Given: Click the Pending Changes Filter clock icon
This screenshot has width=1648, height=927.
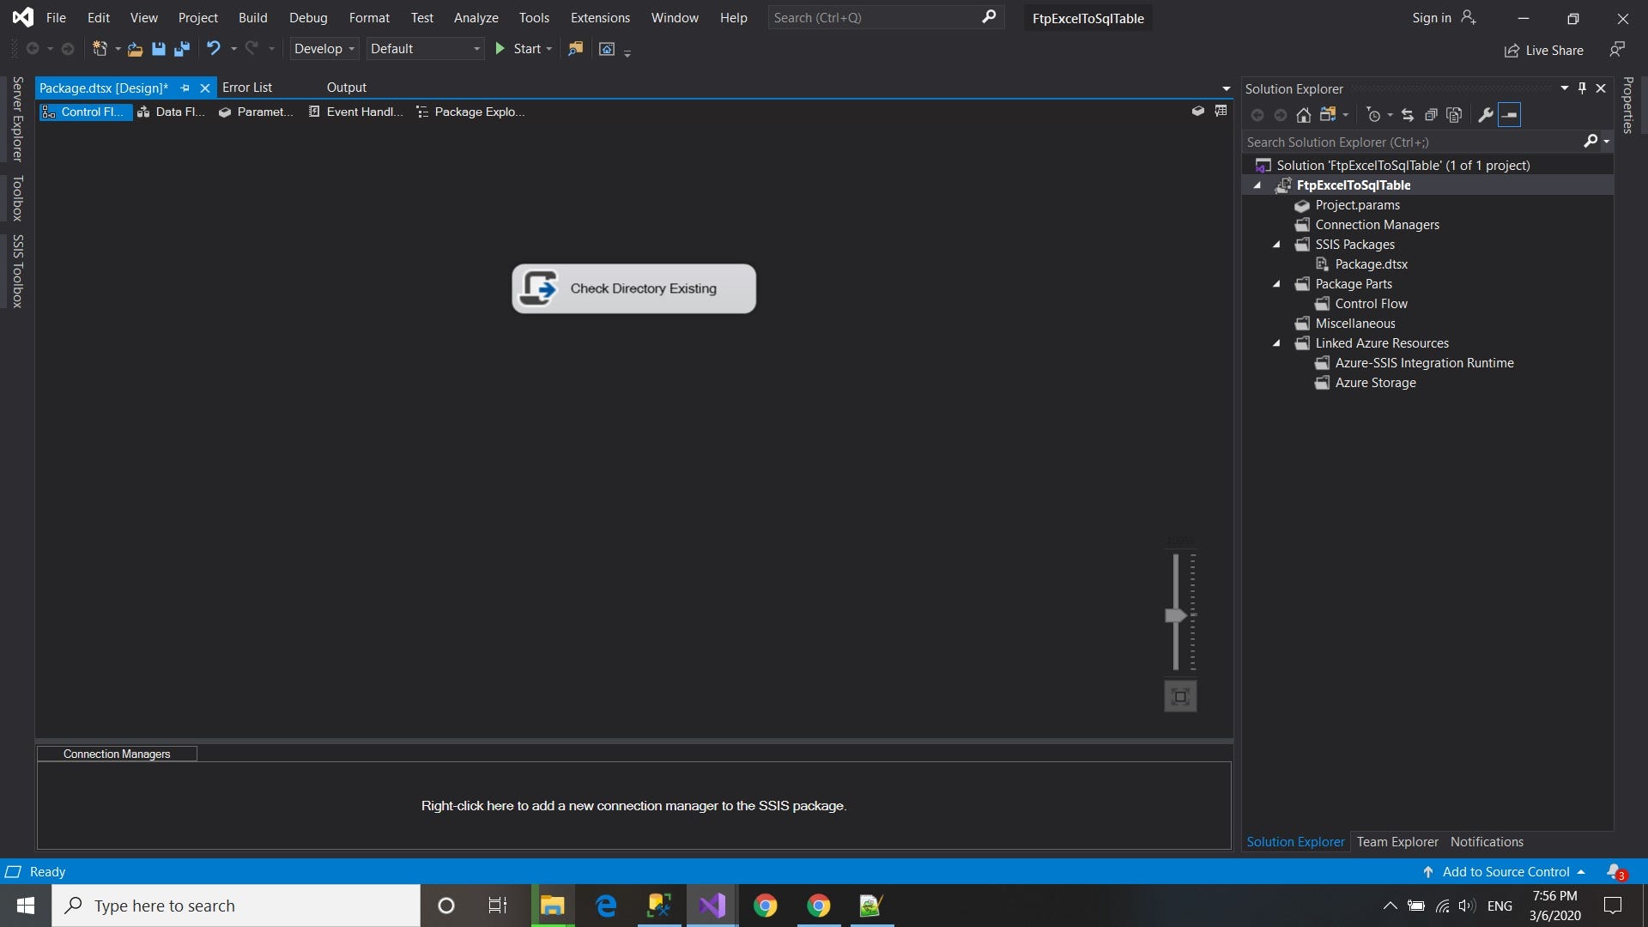Looking at the screenshot, I should (x=1374, y=115).
